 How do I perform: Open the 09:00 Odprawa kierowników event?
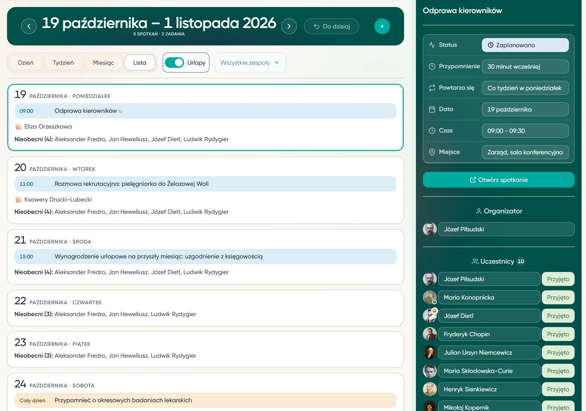coord(206,111)
